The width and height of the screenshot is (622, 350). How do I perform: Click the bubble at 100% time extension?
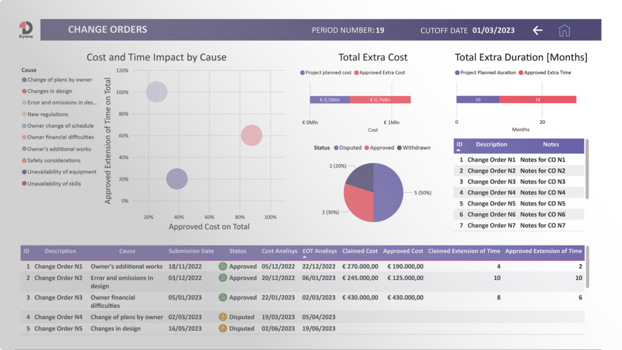click(157, 92)
